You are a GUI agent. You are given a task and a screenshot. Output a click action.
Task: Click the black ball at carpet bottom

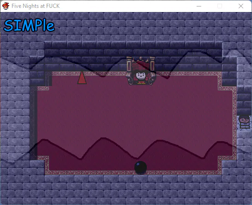coord(141,168)
